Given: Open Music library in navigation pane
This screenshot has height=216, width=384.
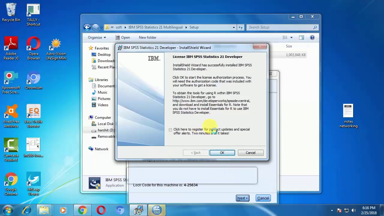Looking at the screenshot, I should (99, 92).
